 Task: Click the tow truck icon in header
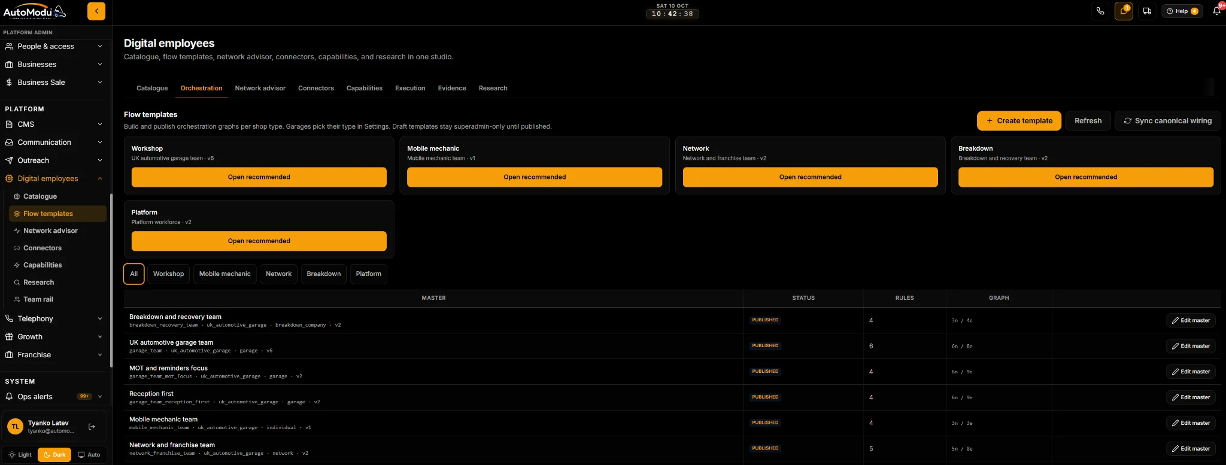click(x=1147, y=11)
